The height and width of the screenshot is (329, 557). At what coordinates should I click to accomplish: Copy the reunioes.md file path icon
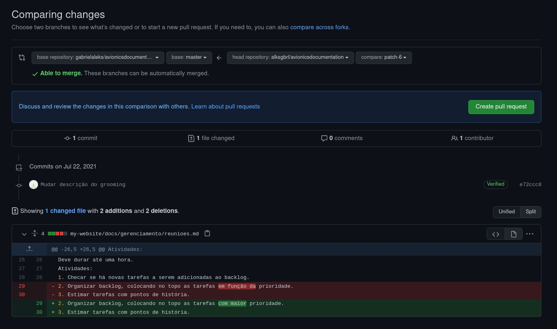pos(207,233)
